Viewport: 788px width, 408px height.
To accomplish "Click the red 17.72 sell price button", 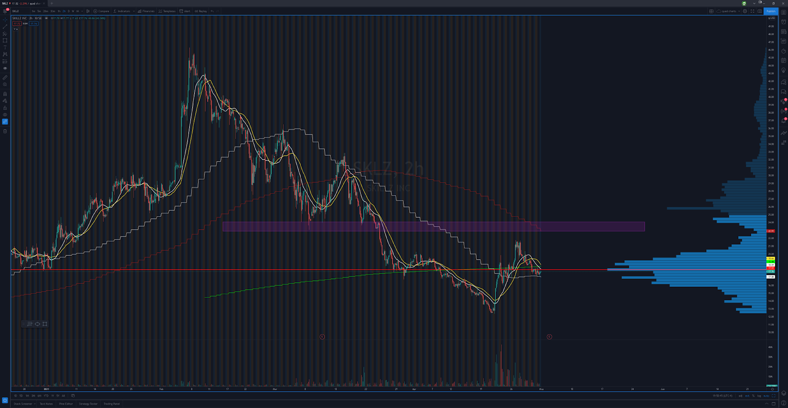I will coord(17,24).
